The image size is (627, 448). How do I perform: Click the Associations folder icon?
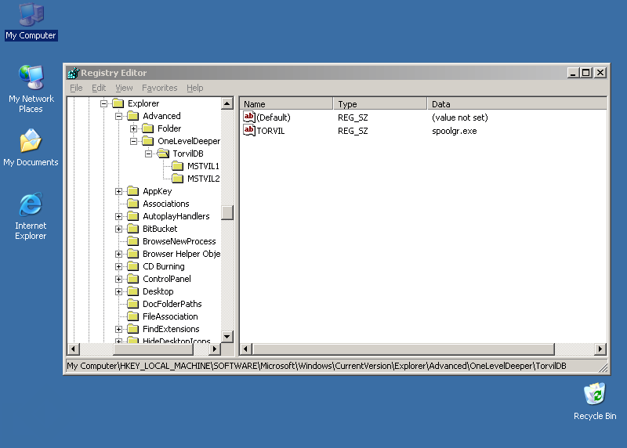point(132,204)
